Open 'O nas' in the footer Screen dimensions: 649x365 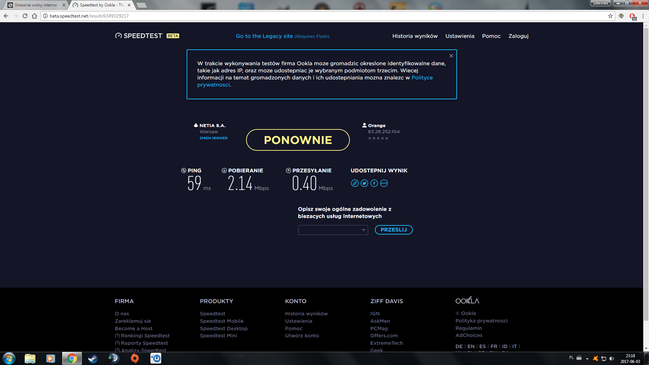click(x=122, y=314)
